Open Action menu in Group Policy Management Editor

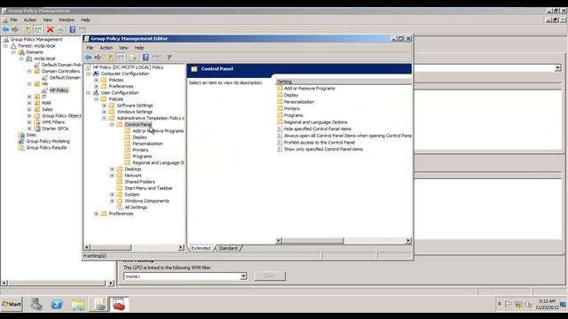pyautogui.click(x=106, y=48)
